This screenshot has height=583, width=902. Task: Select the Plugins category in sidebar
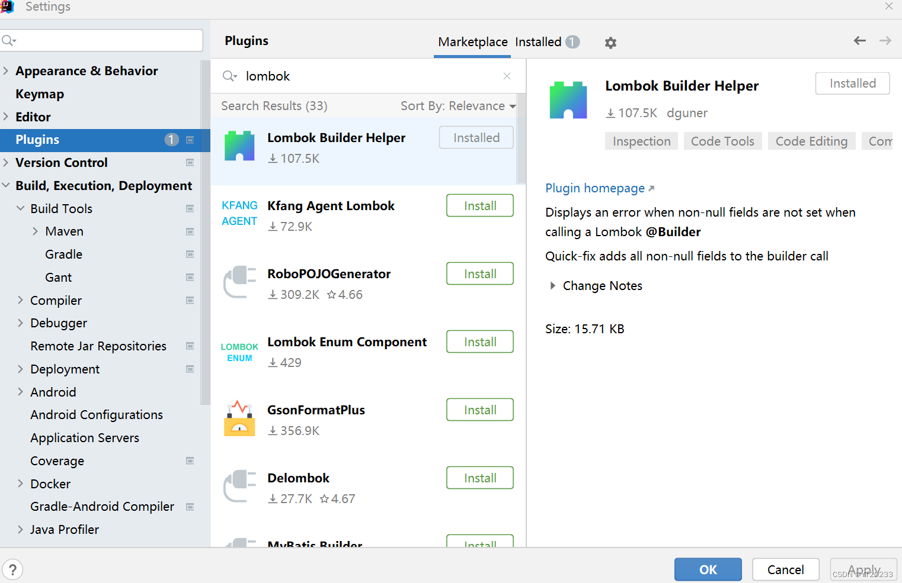[105, 140]
